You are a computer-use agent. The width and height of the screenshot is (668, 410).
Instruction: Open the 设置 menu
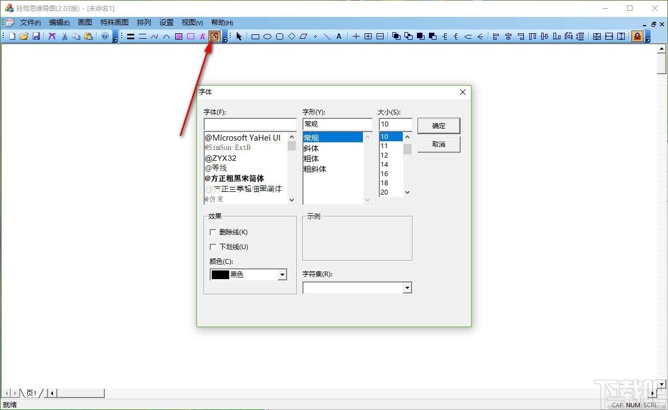click(x=166, y=22)
